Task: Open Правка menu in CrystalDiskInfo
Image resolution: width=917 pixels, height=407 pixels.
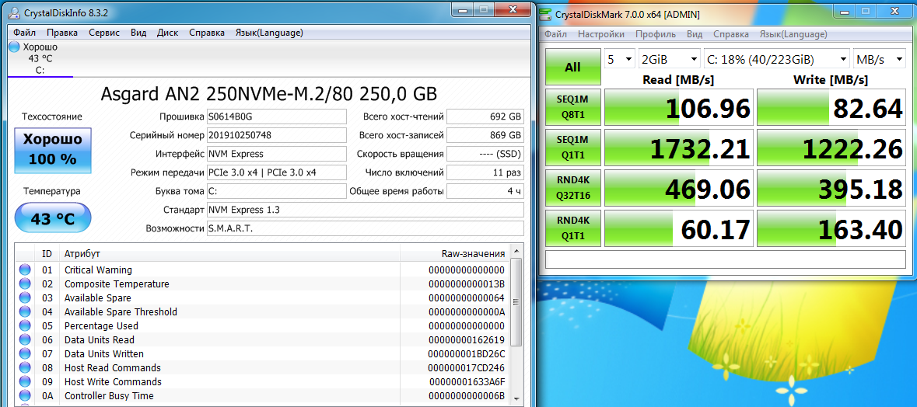Action: pos(62,33)
